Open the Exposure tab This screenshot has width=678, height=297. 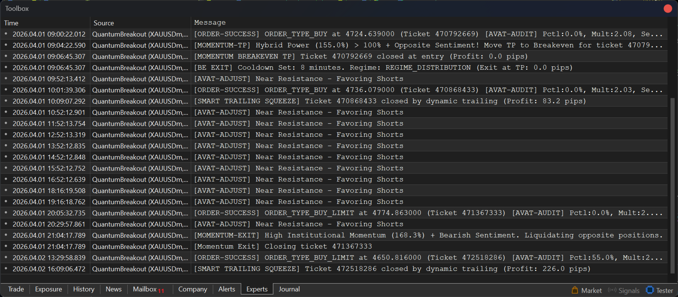(49, 289)
